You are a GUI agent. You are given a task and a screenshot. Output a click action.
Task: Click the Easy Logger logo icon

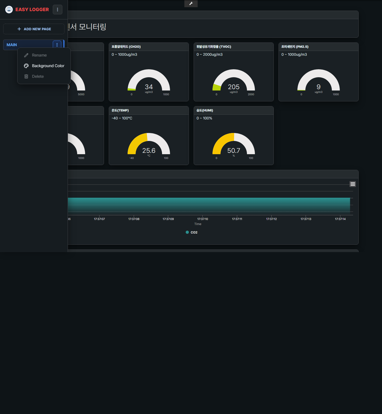tap(9, 10)
